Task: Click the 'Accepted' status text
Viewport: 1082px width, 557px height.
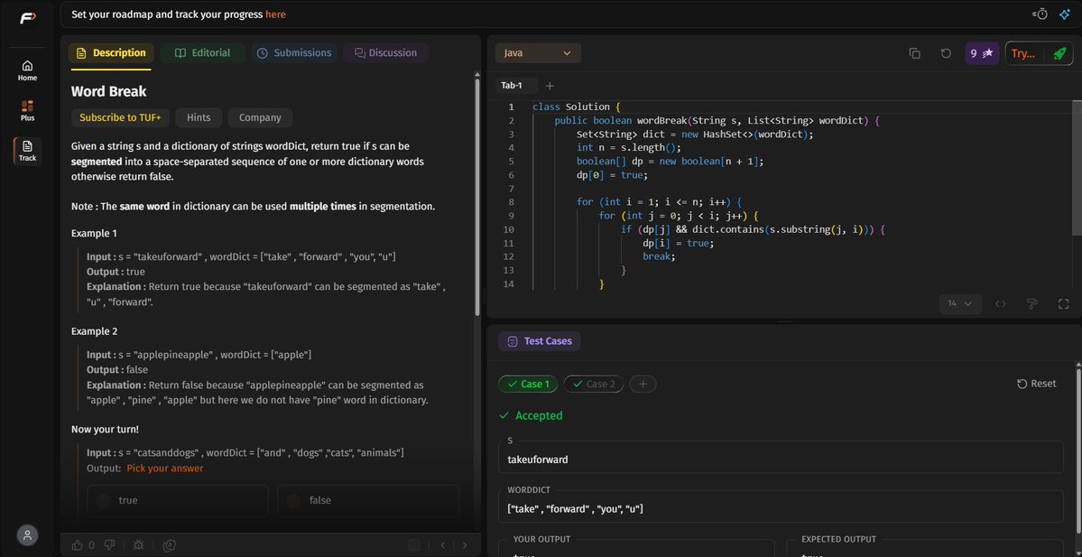Action: (x=539, y=415)
